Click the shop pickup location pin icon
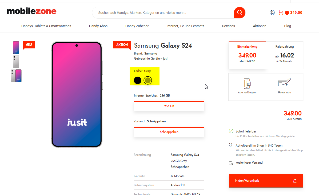The width and height of the screenshot is (319, 195). pyautogui.click(x=231, y=145)
